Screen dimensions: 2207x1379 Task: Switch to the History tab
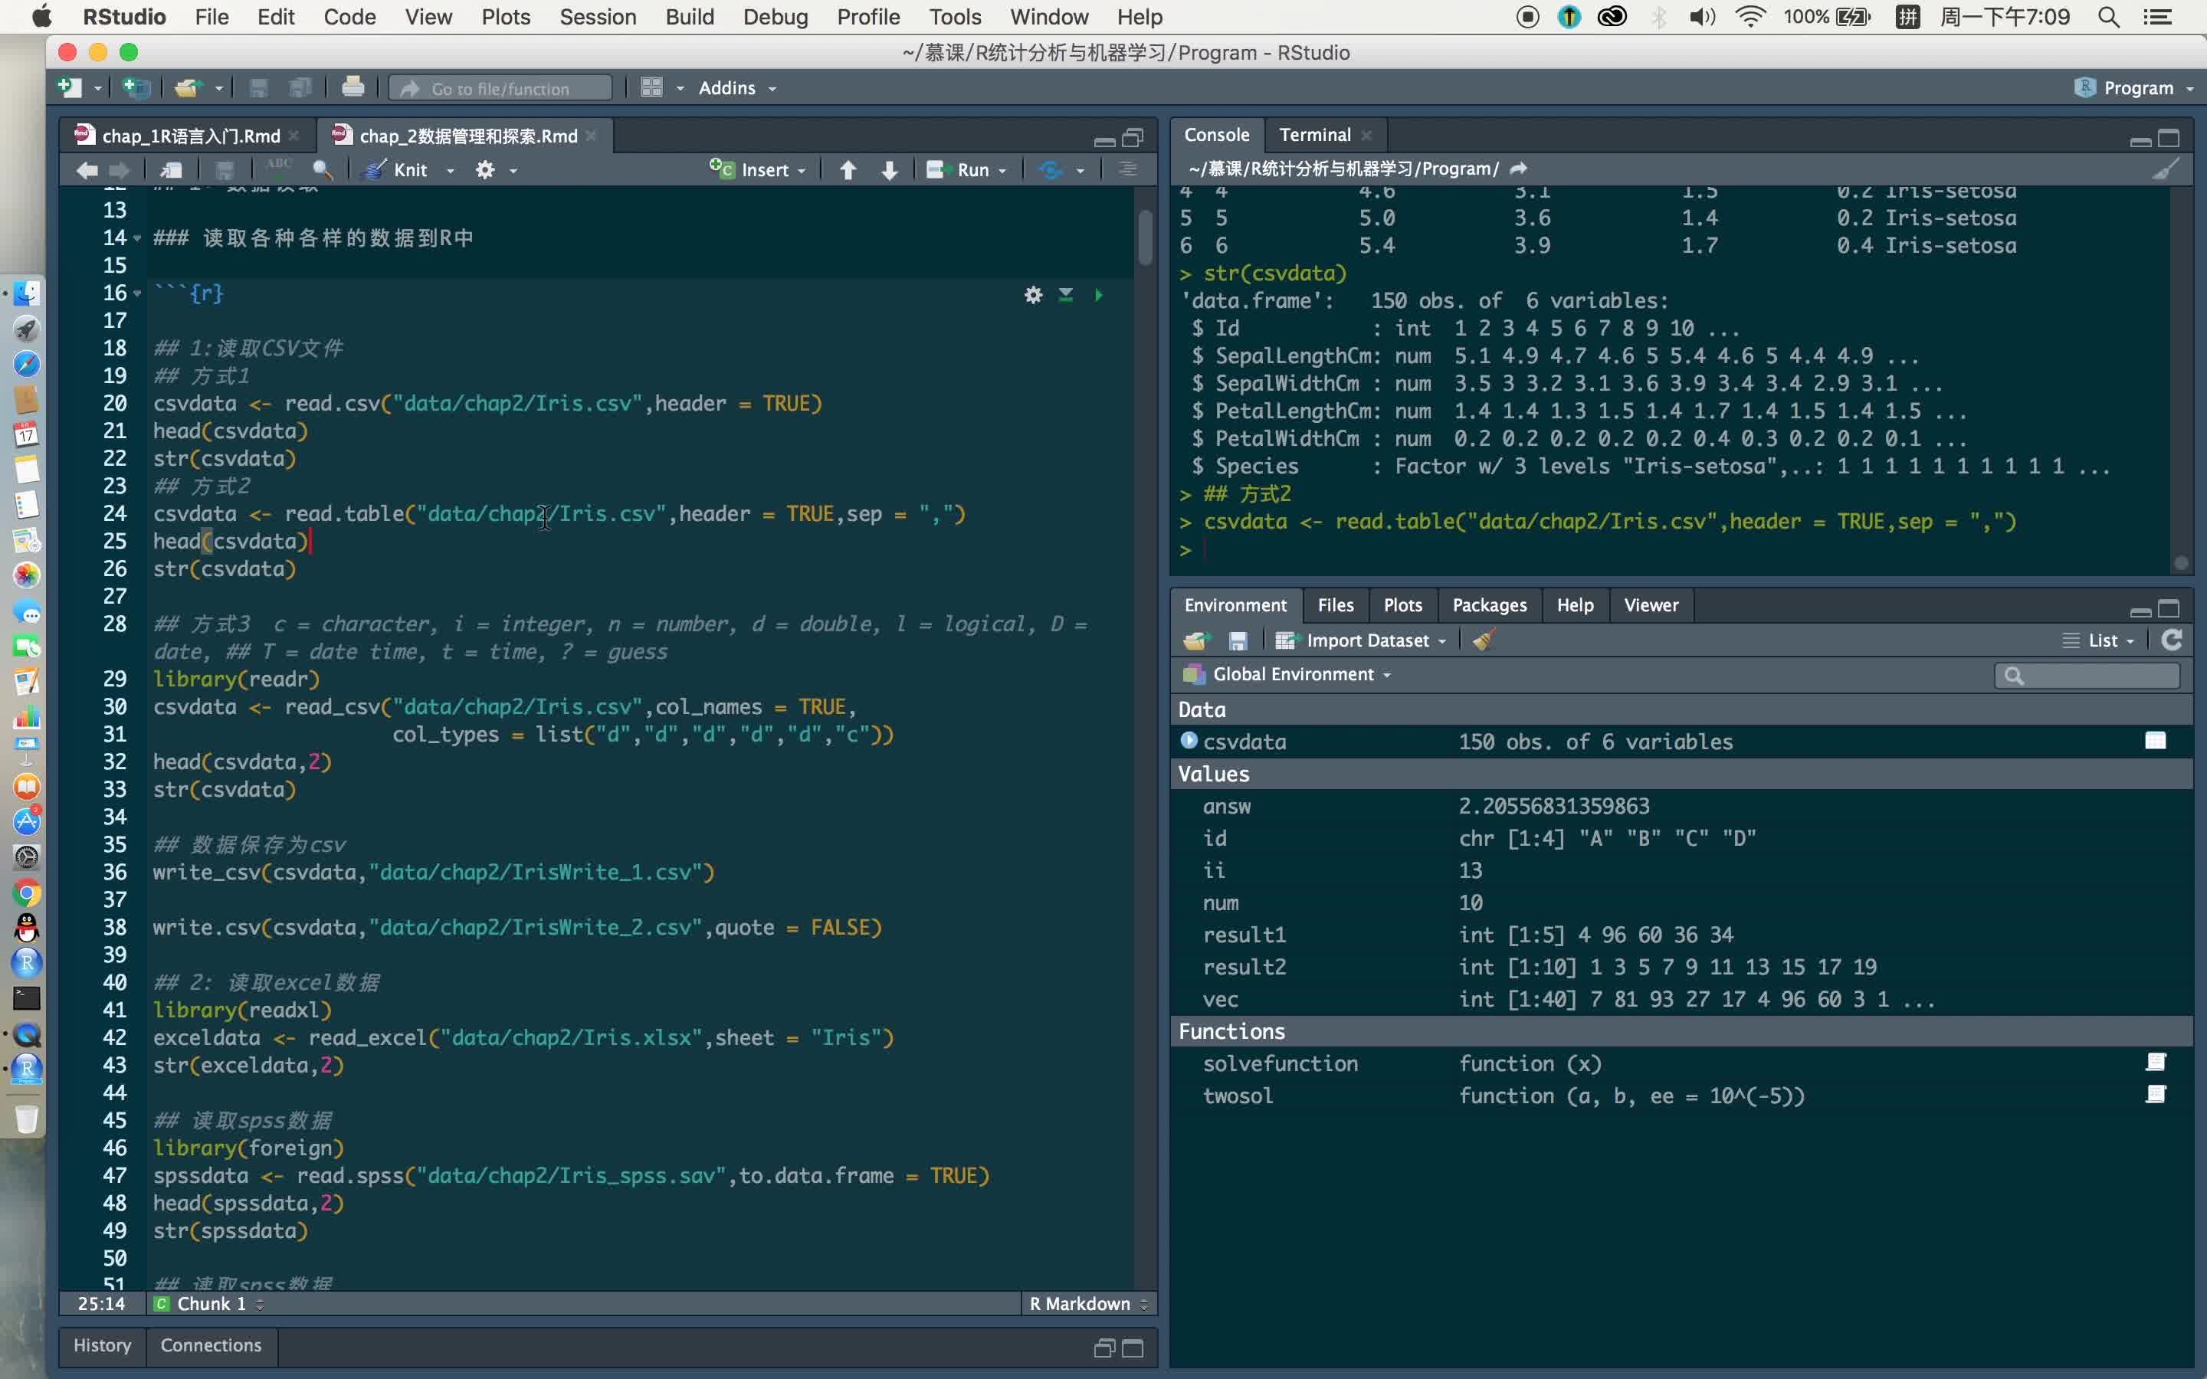click(102, 1345)
